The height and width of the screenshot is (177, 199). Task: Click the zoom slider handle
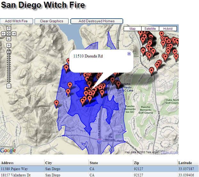click(9, 52)
